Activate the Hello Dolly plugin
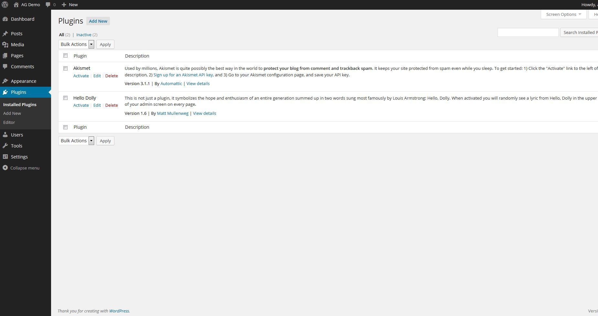 pyautogui.click(x=81, y=105)
